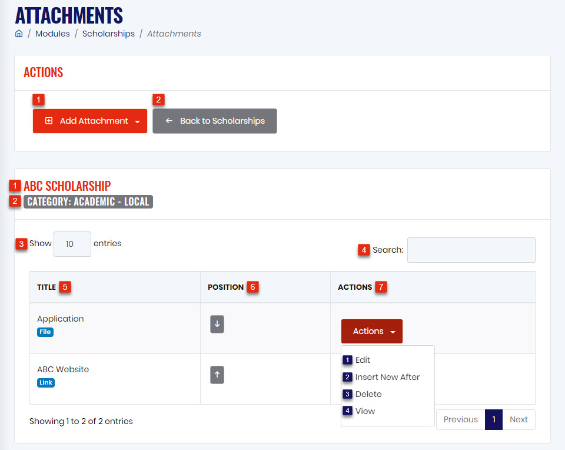Open Scholarships breadcrumb link
The image size is (565, 450).
click(108, 34)
